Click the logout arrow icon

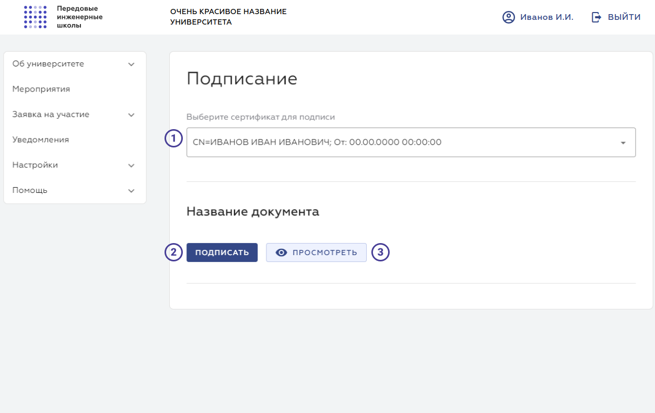click(596, 17)
